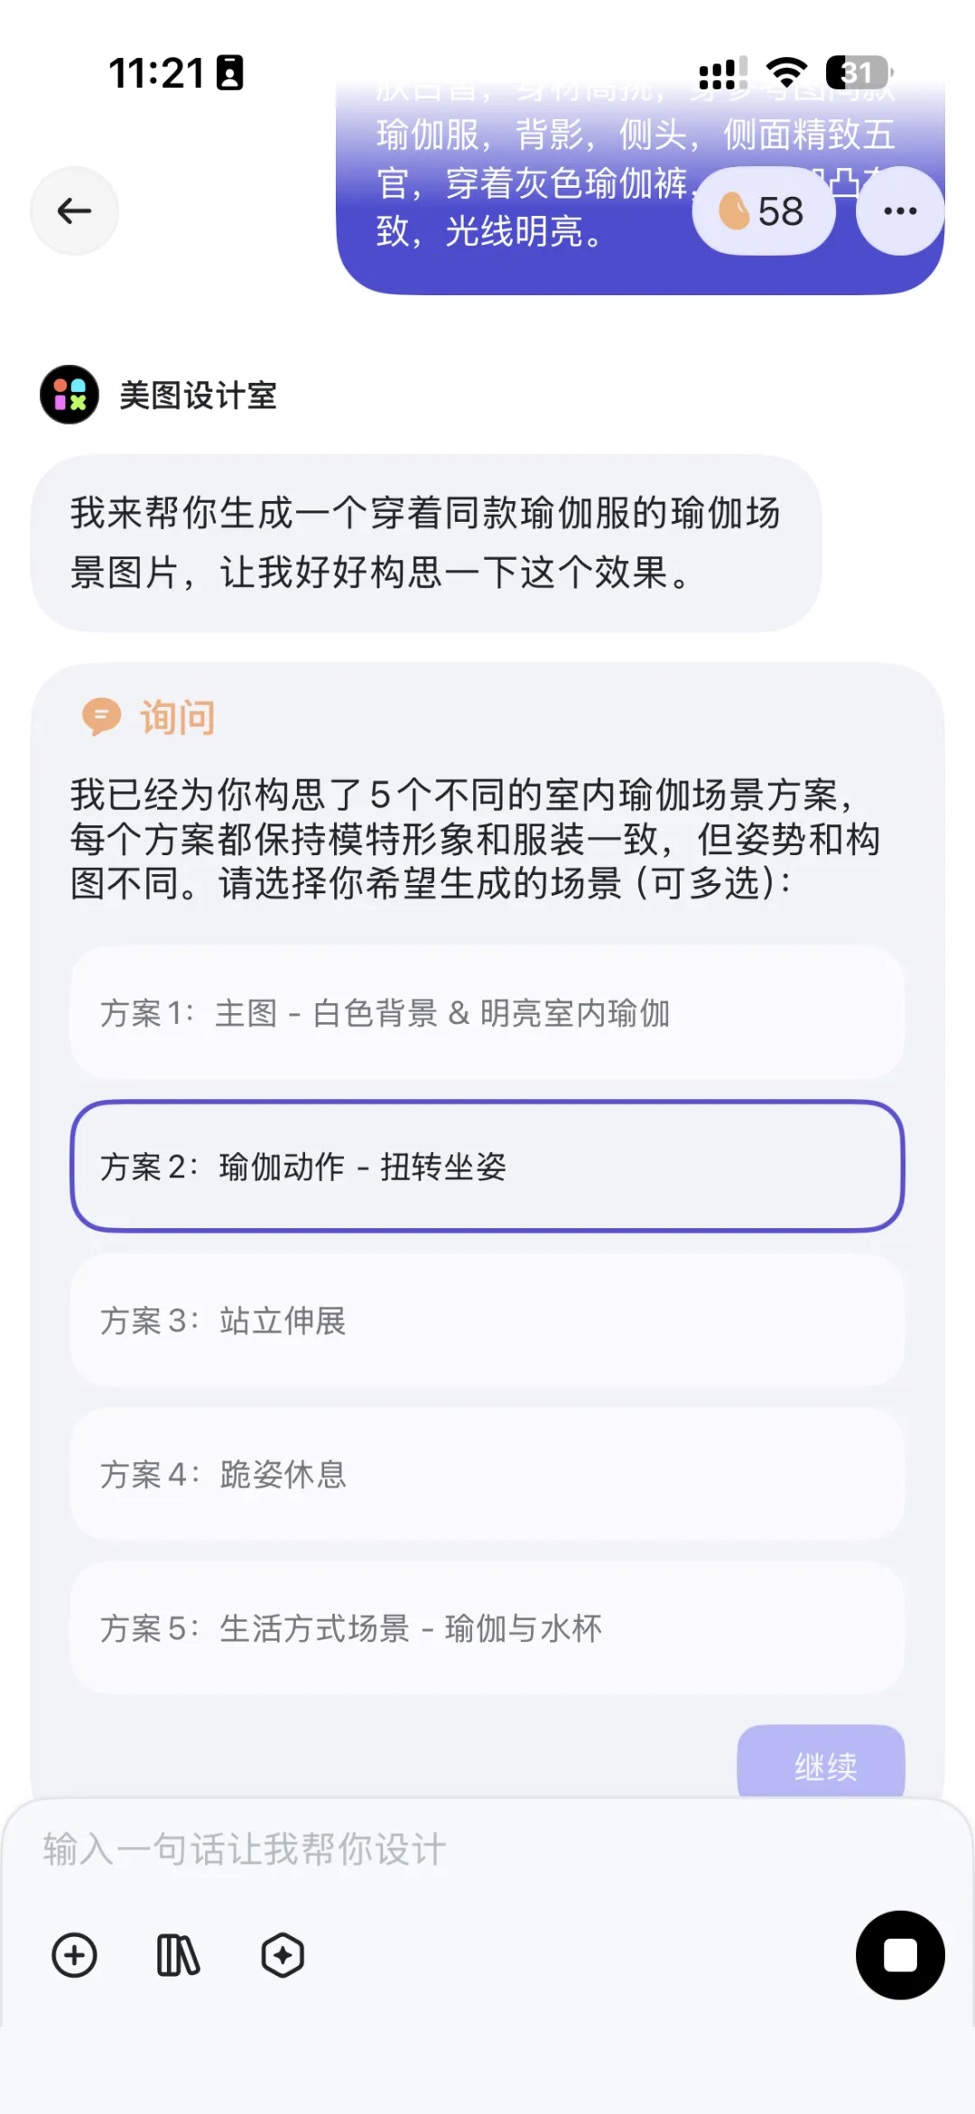Open the three-dot more options menu
The image size is (975, 2114).
(900, 211)
